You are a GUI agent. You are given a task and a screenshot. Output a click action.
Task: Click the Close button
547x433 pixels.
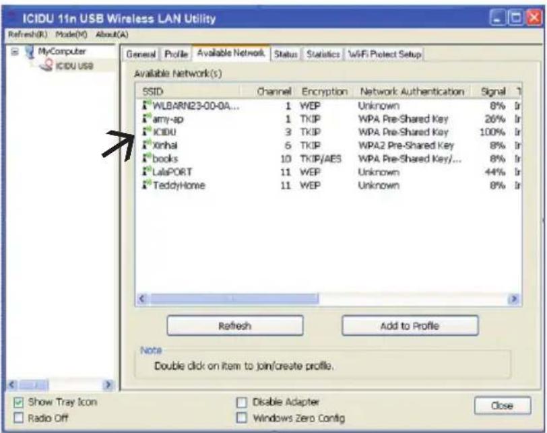coord(503,405)
